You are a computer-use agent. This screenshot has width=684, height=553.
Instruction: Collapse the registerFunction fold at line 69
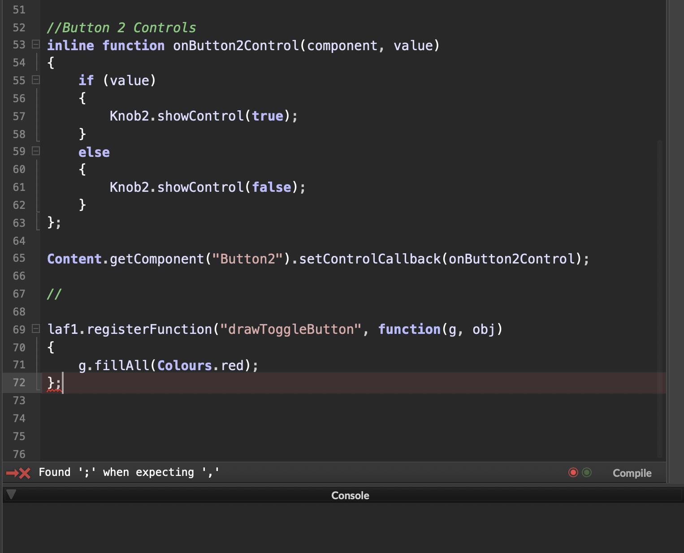(x=36, y=329)
